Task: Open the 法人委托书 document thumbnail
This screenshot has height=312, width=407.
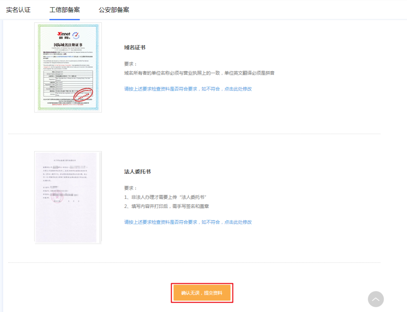Action: tap(68, 198)
